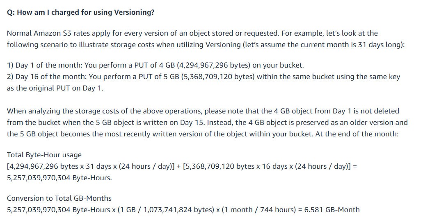Click the '1 month / 744 hours' conversion factor
This screenshot has height=222, width=423.
point(259,210)
